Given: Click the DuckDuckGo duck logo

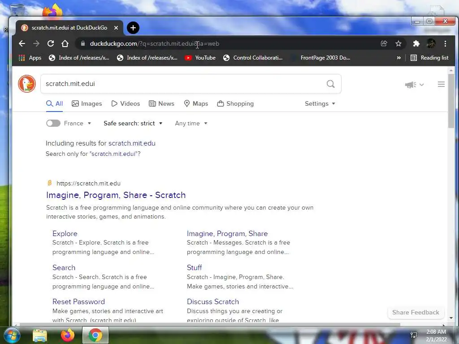Looking at the screenshot, I should click(x=27, y=84).
